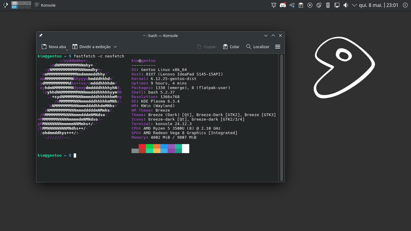Viewport: 411px width, 231px height.
Task: Click the 'Resolution: 1366x768' line
Action: click(156, 97)
